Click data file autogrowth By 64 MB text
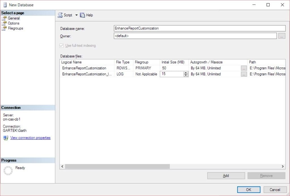This screenshot has width=290, height=196. point(206,68)
